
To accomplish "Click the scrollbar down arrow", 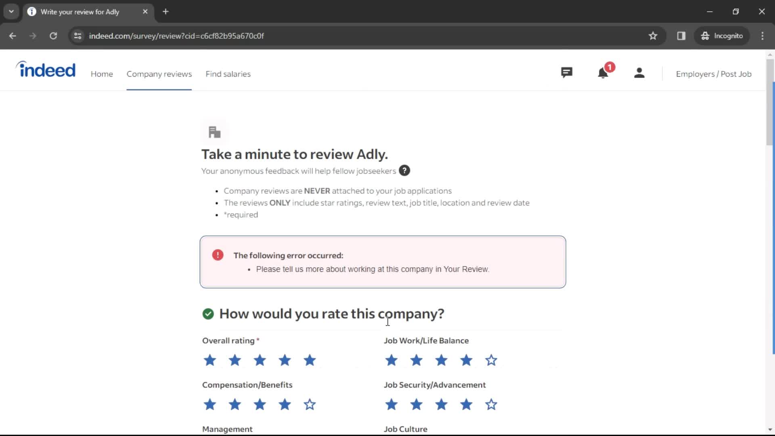I will 770,430.
